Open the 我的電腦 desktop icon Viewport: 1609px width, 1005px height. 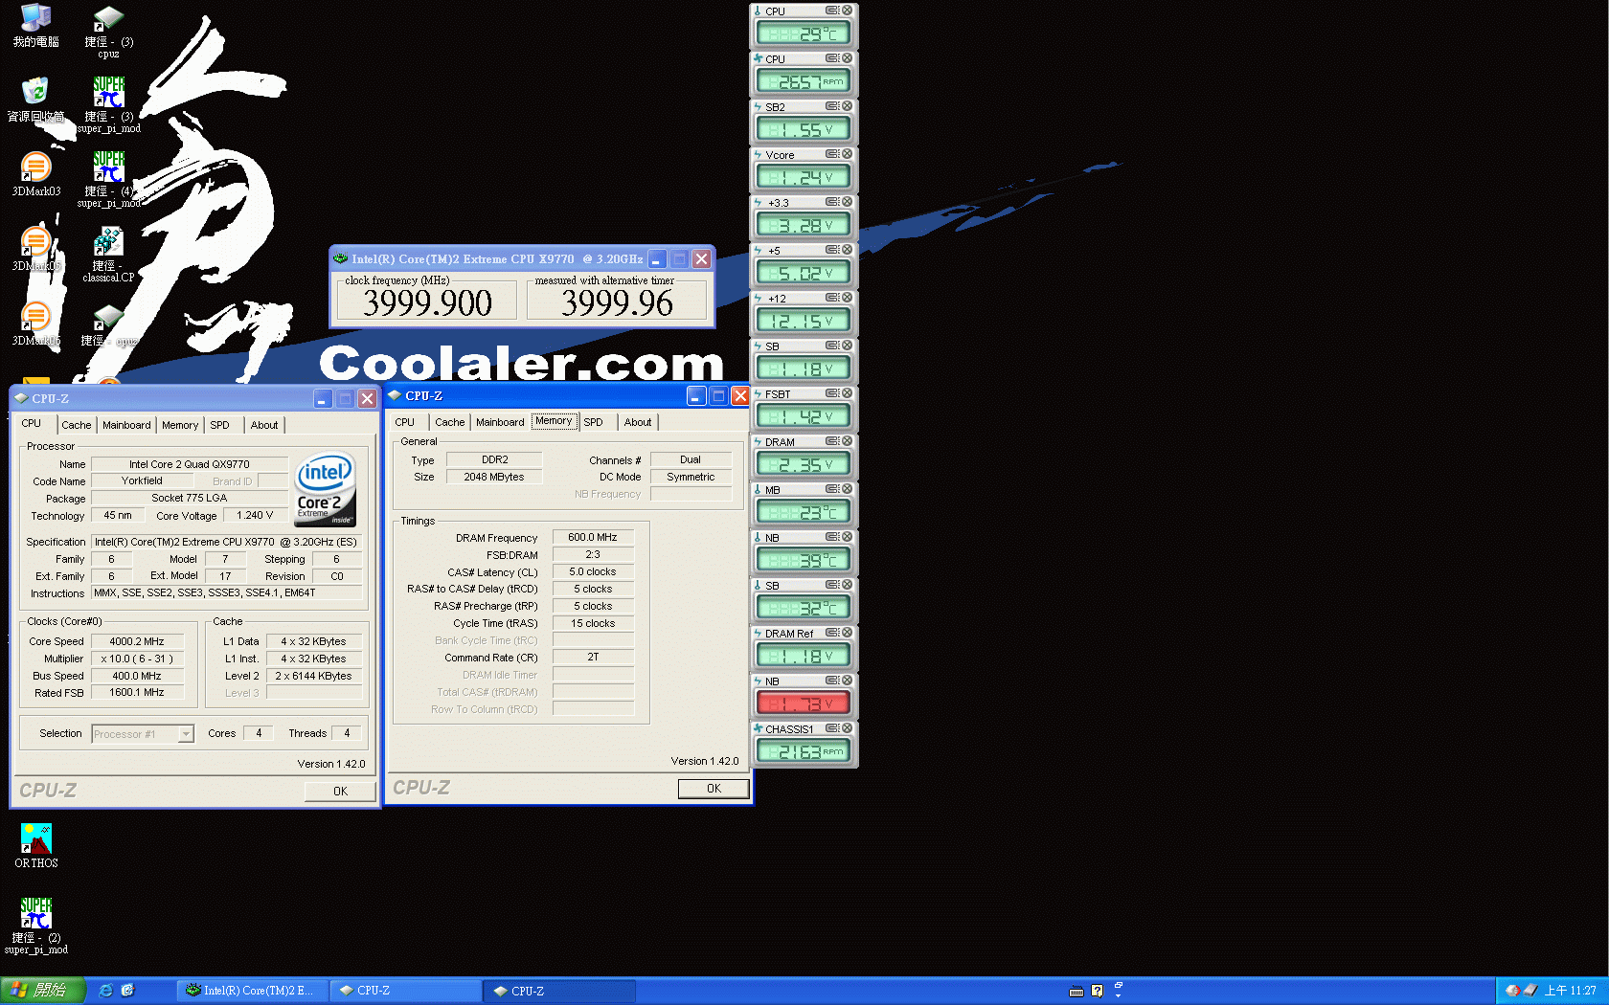35,25
